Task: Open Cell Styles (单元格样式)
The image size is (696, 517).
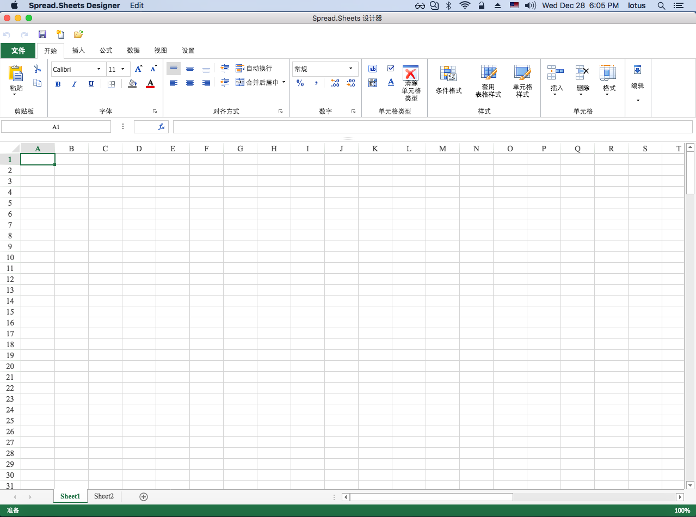Action: pos(522,82)
